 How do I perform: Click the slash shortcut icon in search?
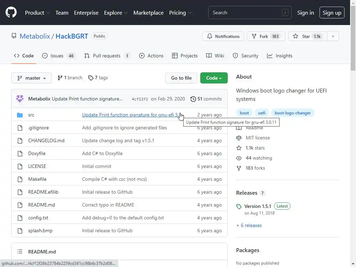point(285,13)
